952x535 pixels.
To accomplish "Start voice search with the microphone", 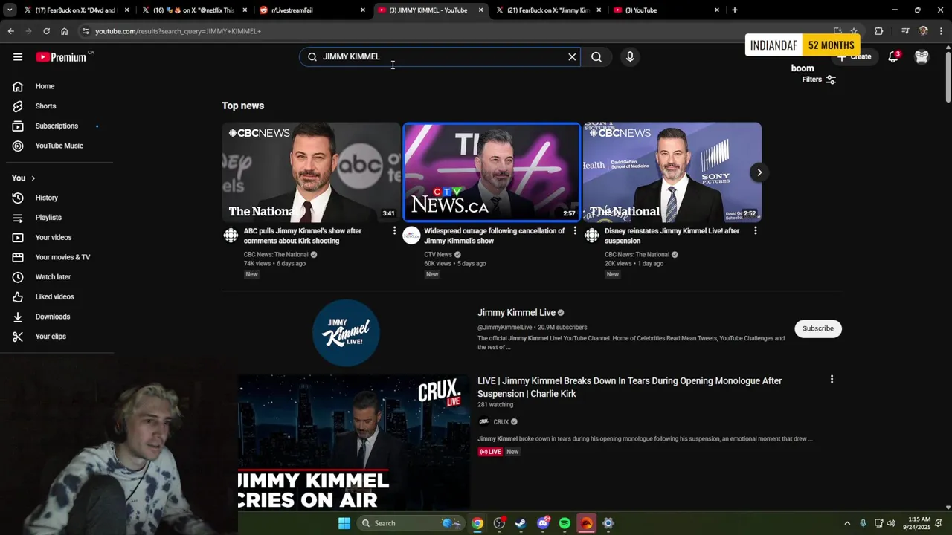I will (630, 56).
